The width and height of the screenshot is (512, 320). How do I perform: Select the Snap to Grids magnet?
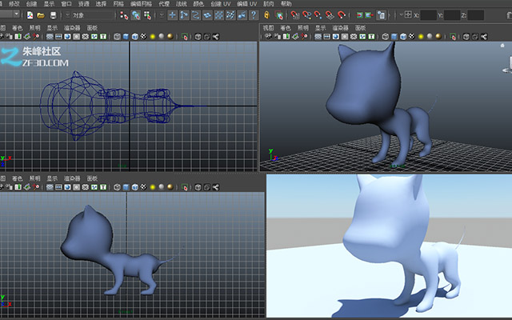coord(295,15)
